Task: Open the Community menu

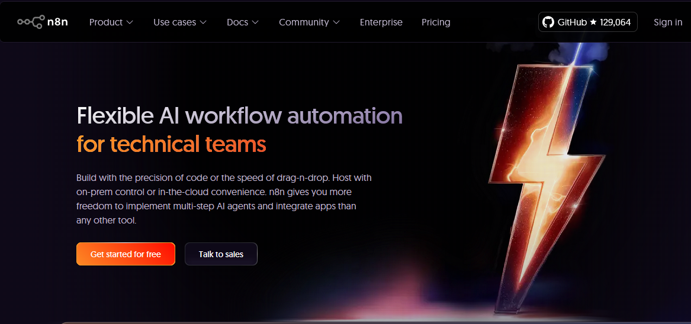Action: [309, 22]
